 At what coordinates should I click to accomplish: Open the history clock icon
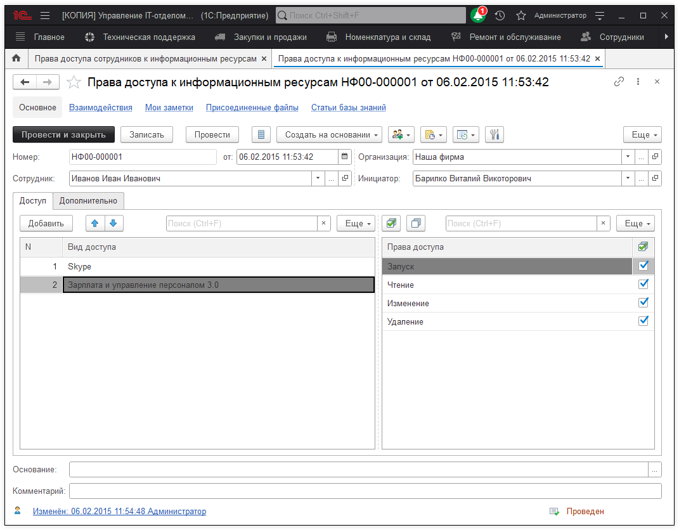point(500,15)
